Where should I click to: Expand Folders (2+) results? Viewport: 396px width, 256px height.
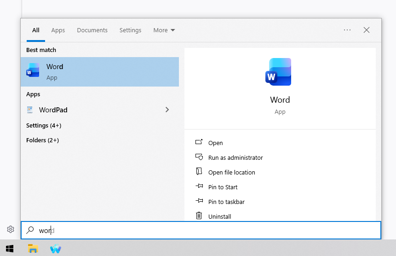[x=42, y=140]
